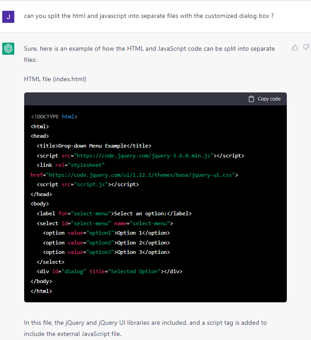Screen dimensions: 311x340
Task: Click the closing '</select>' tag line
Action: click(51, 262)
